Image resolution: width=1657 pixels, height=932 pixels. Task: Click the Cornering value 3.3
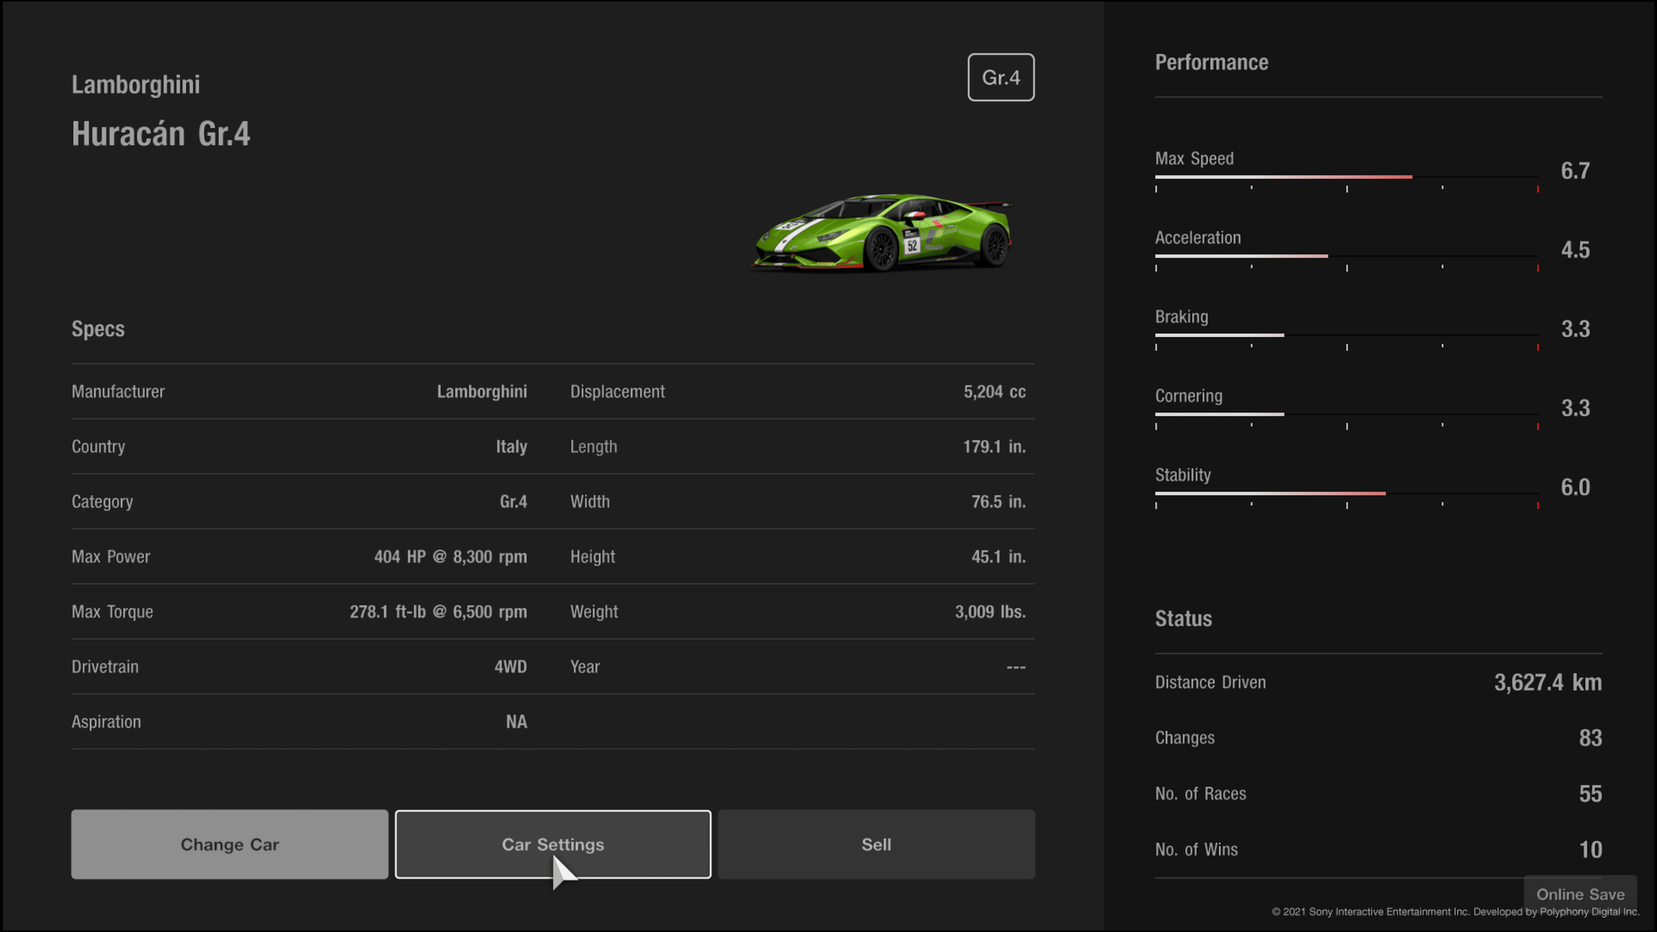point(1575,409)
